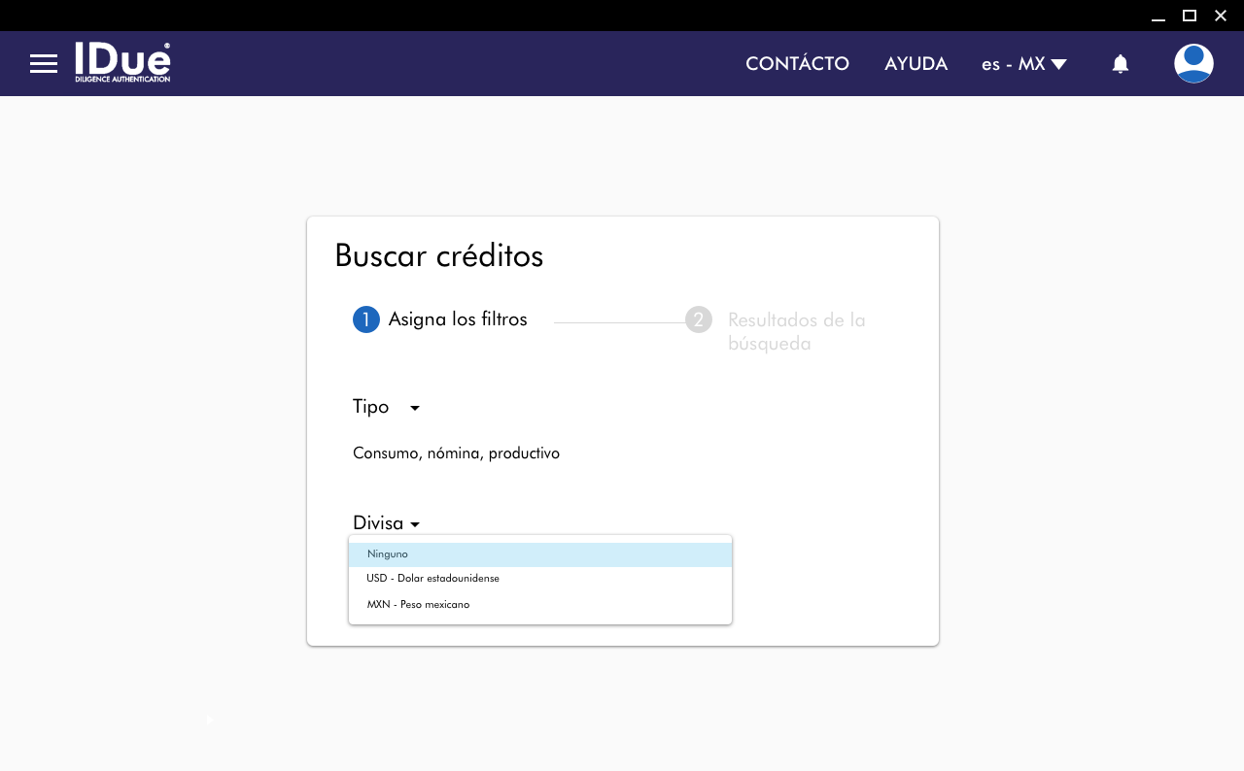Image resolution: width=1244 pixels, height=771 pixels.
Task: Click the Asigna los filtros step label
Action: (458, 319)
